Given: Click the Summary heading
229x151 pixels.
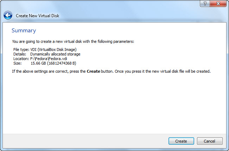Looking at the screenshot, I should (x=24, y=31).
